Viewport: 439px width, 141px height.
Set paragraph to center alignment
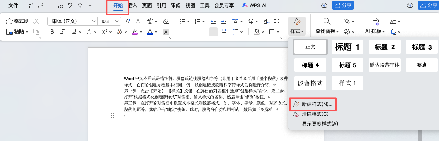[192, 32]
